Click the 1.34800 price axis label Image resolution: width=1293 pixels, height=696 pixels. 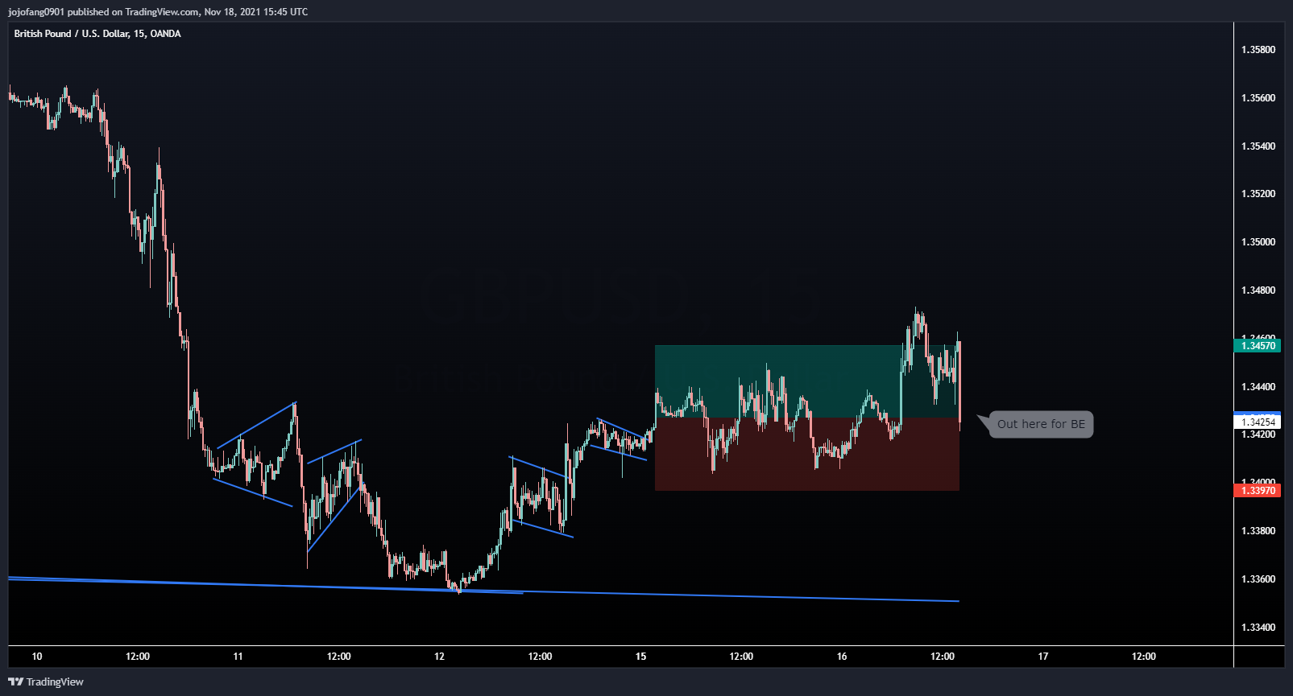[x=1258, y=290]
